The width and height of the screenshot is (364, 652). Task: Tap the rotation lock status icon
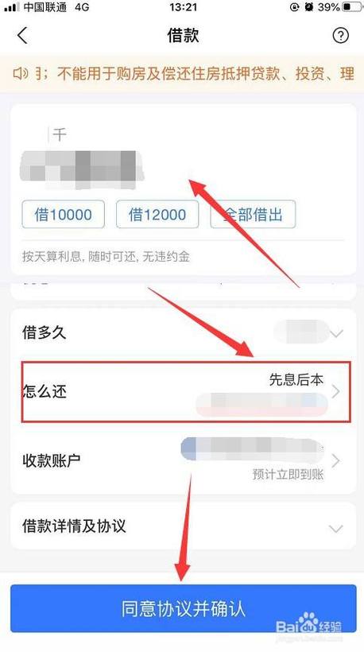[x=295, y=7]
